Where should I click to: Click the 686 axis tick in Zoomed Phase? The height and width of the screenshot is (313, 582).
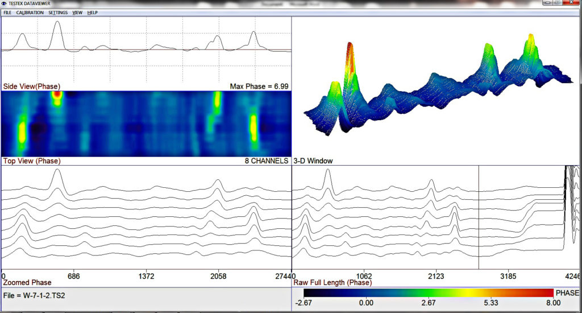tap(73, 276)
